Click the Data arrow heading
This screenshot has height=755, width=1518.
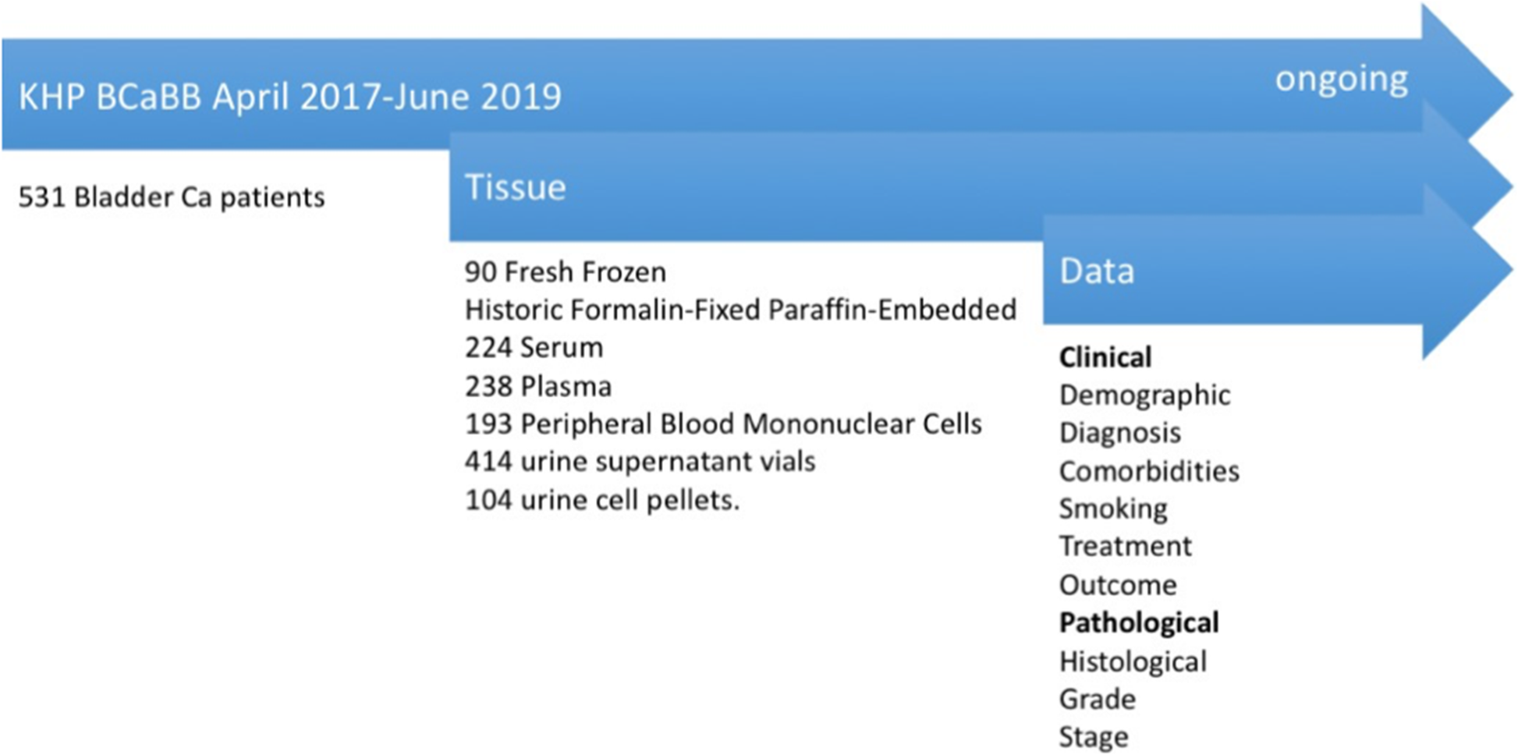click(x=1096, y=271)
